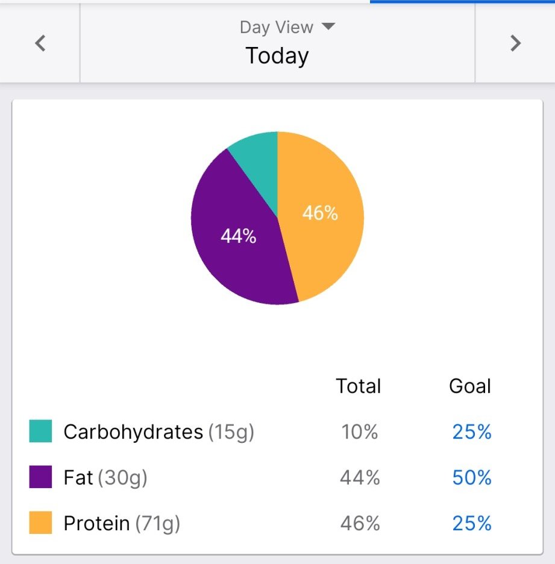Open the Day View dropdown
This screenshot has height=564, width=555.
point(287,27)
